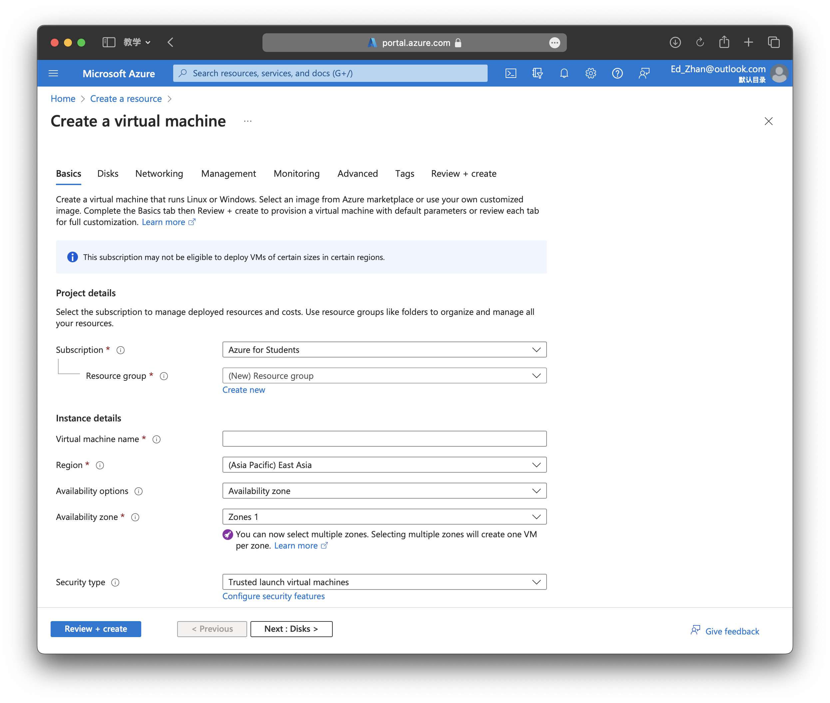Image resolution: width=830 pixels, height=703 pixels.
Task: Click info icon beside Virtual machine name
Action: 157,440
